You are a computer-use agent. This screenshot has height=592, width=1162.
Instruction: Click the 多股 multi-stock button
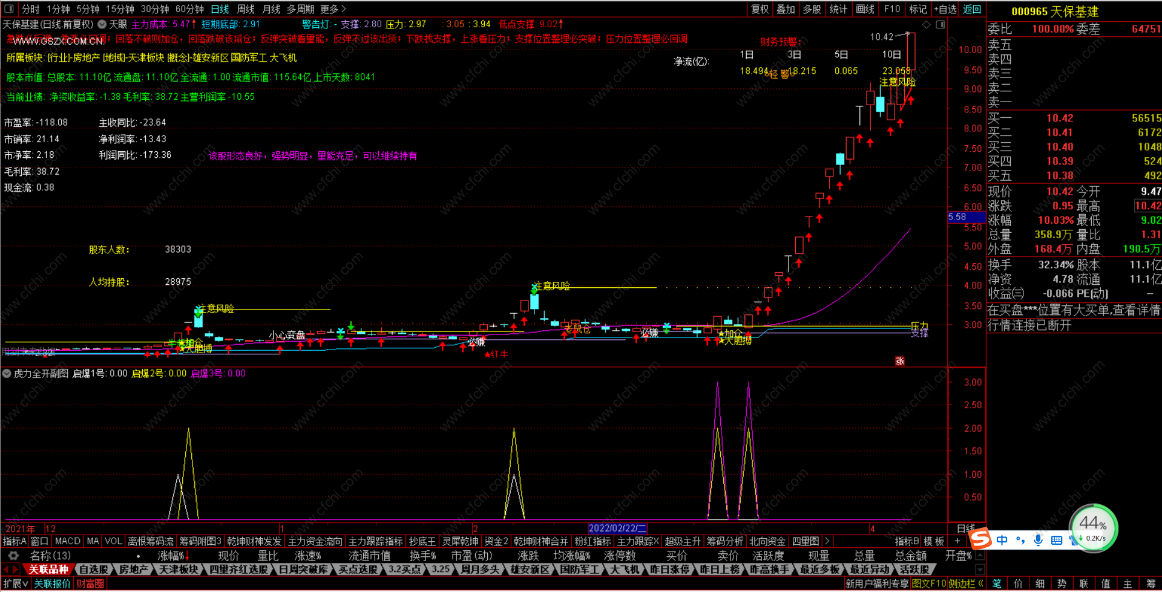(x=812, y=9)
